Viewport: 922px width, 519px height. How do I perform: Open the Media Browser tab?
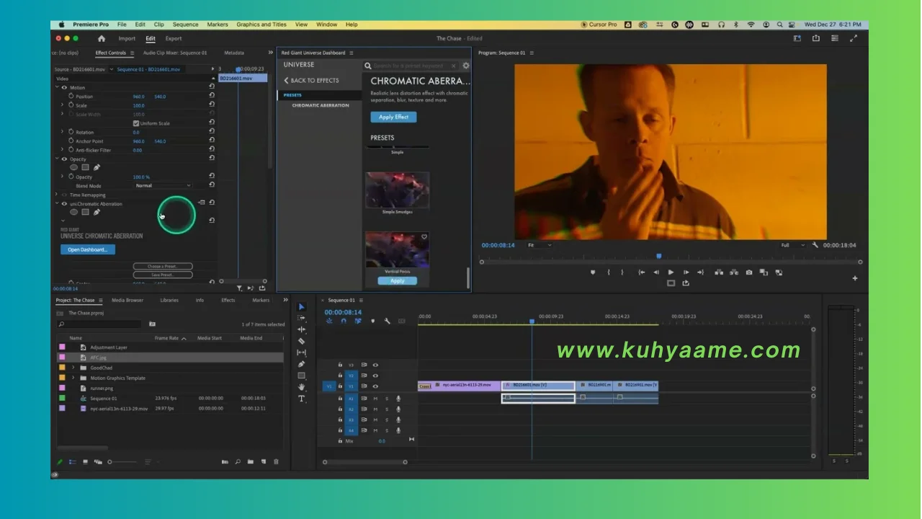point(127,300)
